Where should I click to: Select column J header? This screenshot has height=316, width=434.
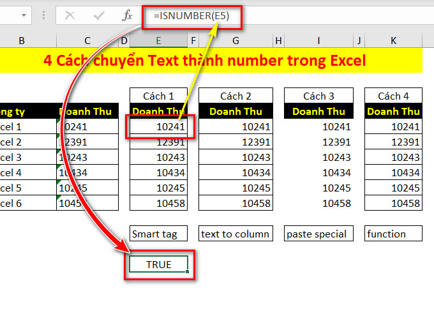359,41
